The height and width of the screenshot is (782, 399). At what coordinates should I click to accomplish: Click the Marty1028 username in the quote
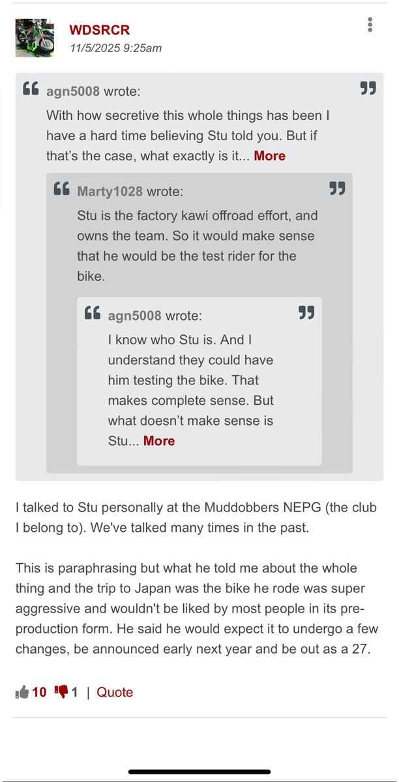click(x=110, y=191)
